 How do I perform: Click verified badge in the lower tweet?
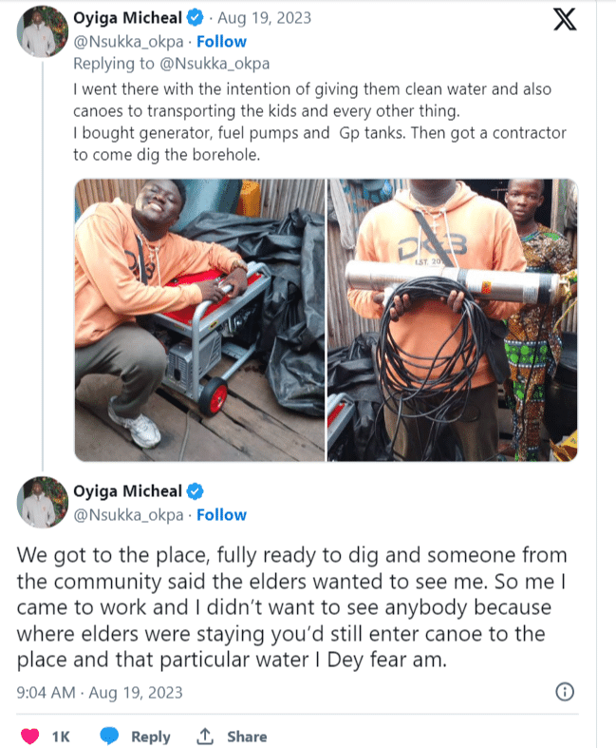pyautogui.click(x=196, y=491)
